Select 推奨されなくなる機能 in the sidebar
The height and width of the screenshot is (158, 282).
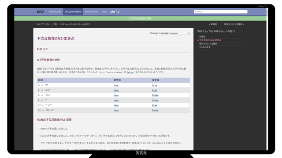[x=208, y=44]
